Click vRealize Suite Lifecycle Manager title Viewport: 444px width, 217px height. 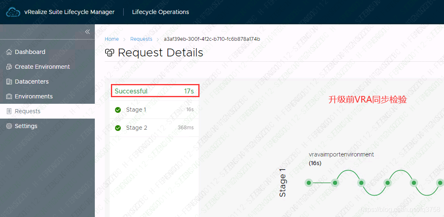coord(69,12)
